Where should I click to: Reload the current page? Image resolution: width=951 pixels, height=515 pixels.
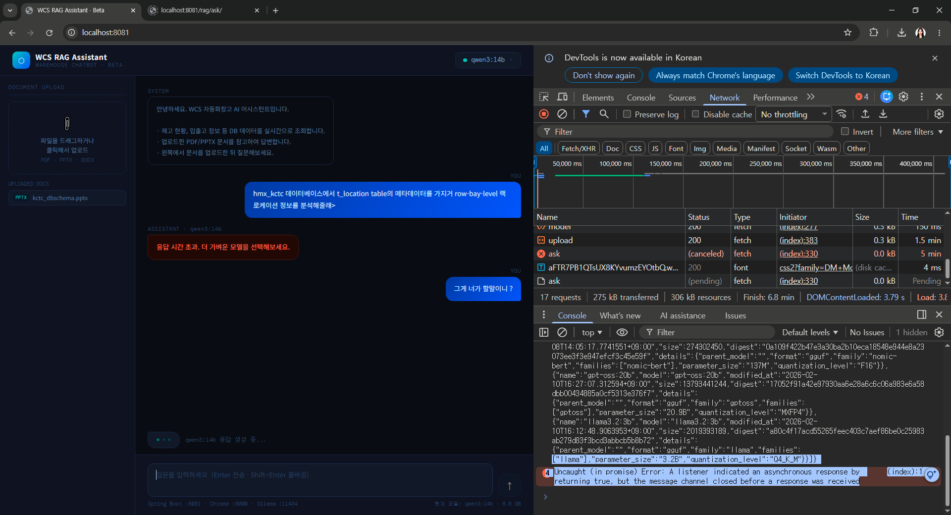(49, 33)
